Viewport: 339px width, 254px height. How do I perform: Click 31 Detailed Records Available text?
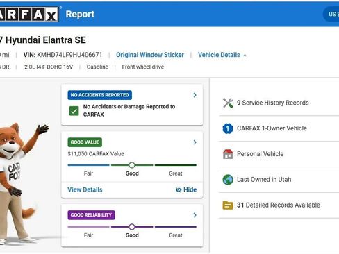[279, 205]
